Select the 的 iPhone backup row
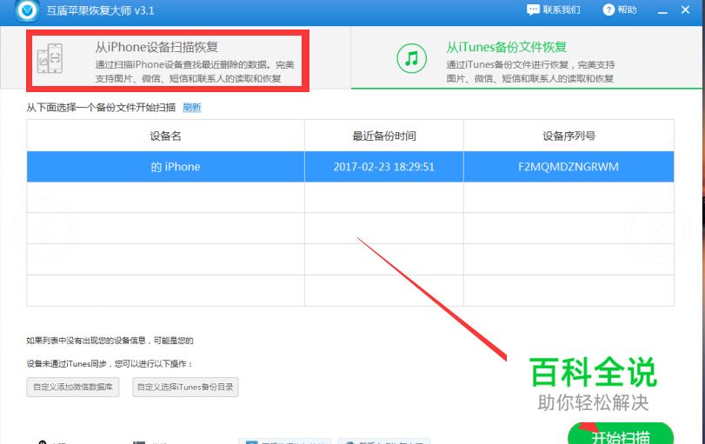This screenshot has height=444, width=705. 350,167
